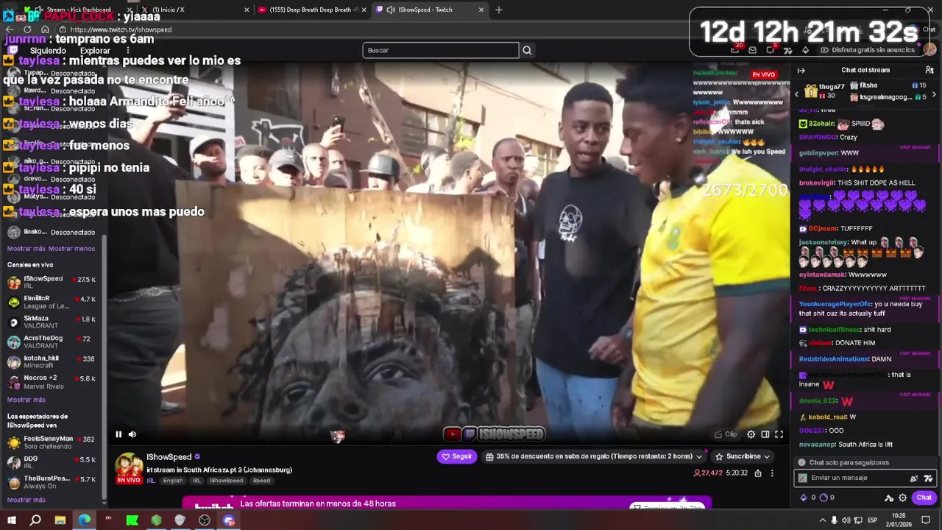Open ElmilloR channel in sidebar
The width and height of the screenshot is (942, 530).
52,302
